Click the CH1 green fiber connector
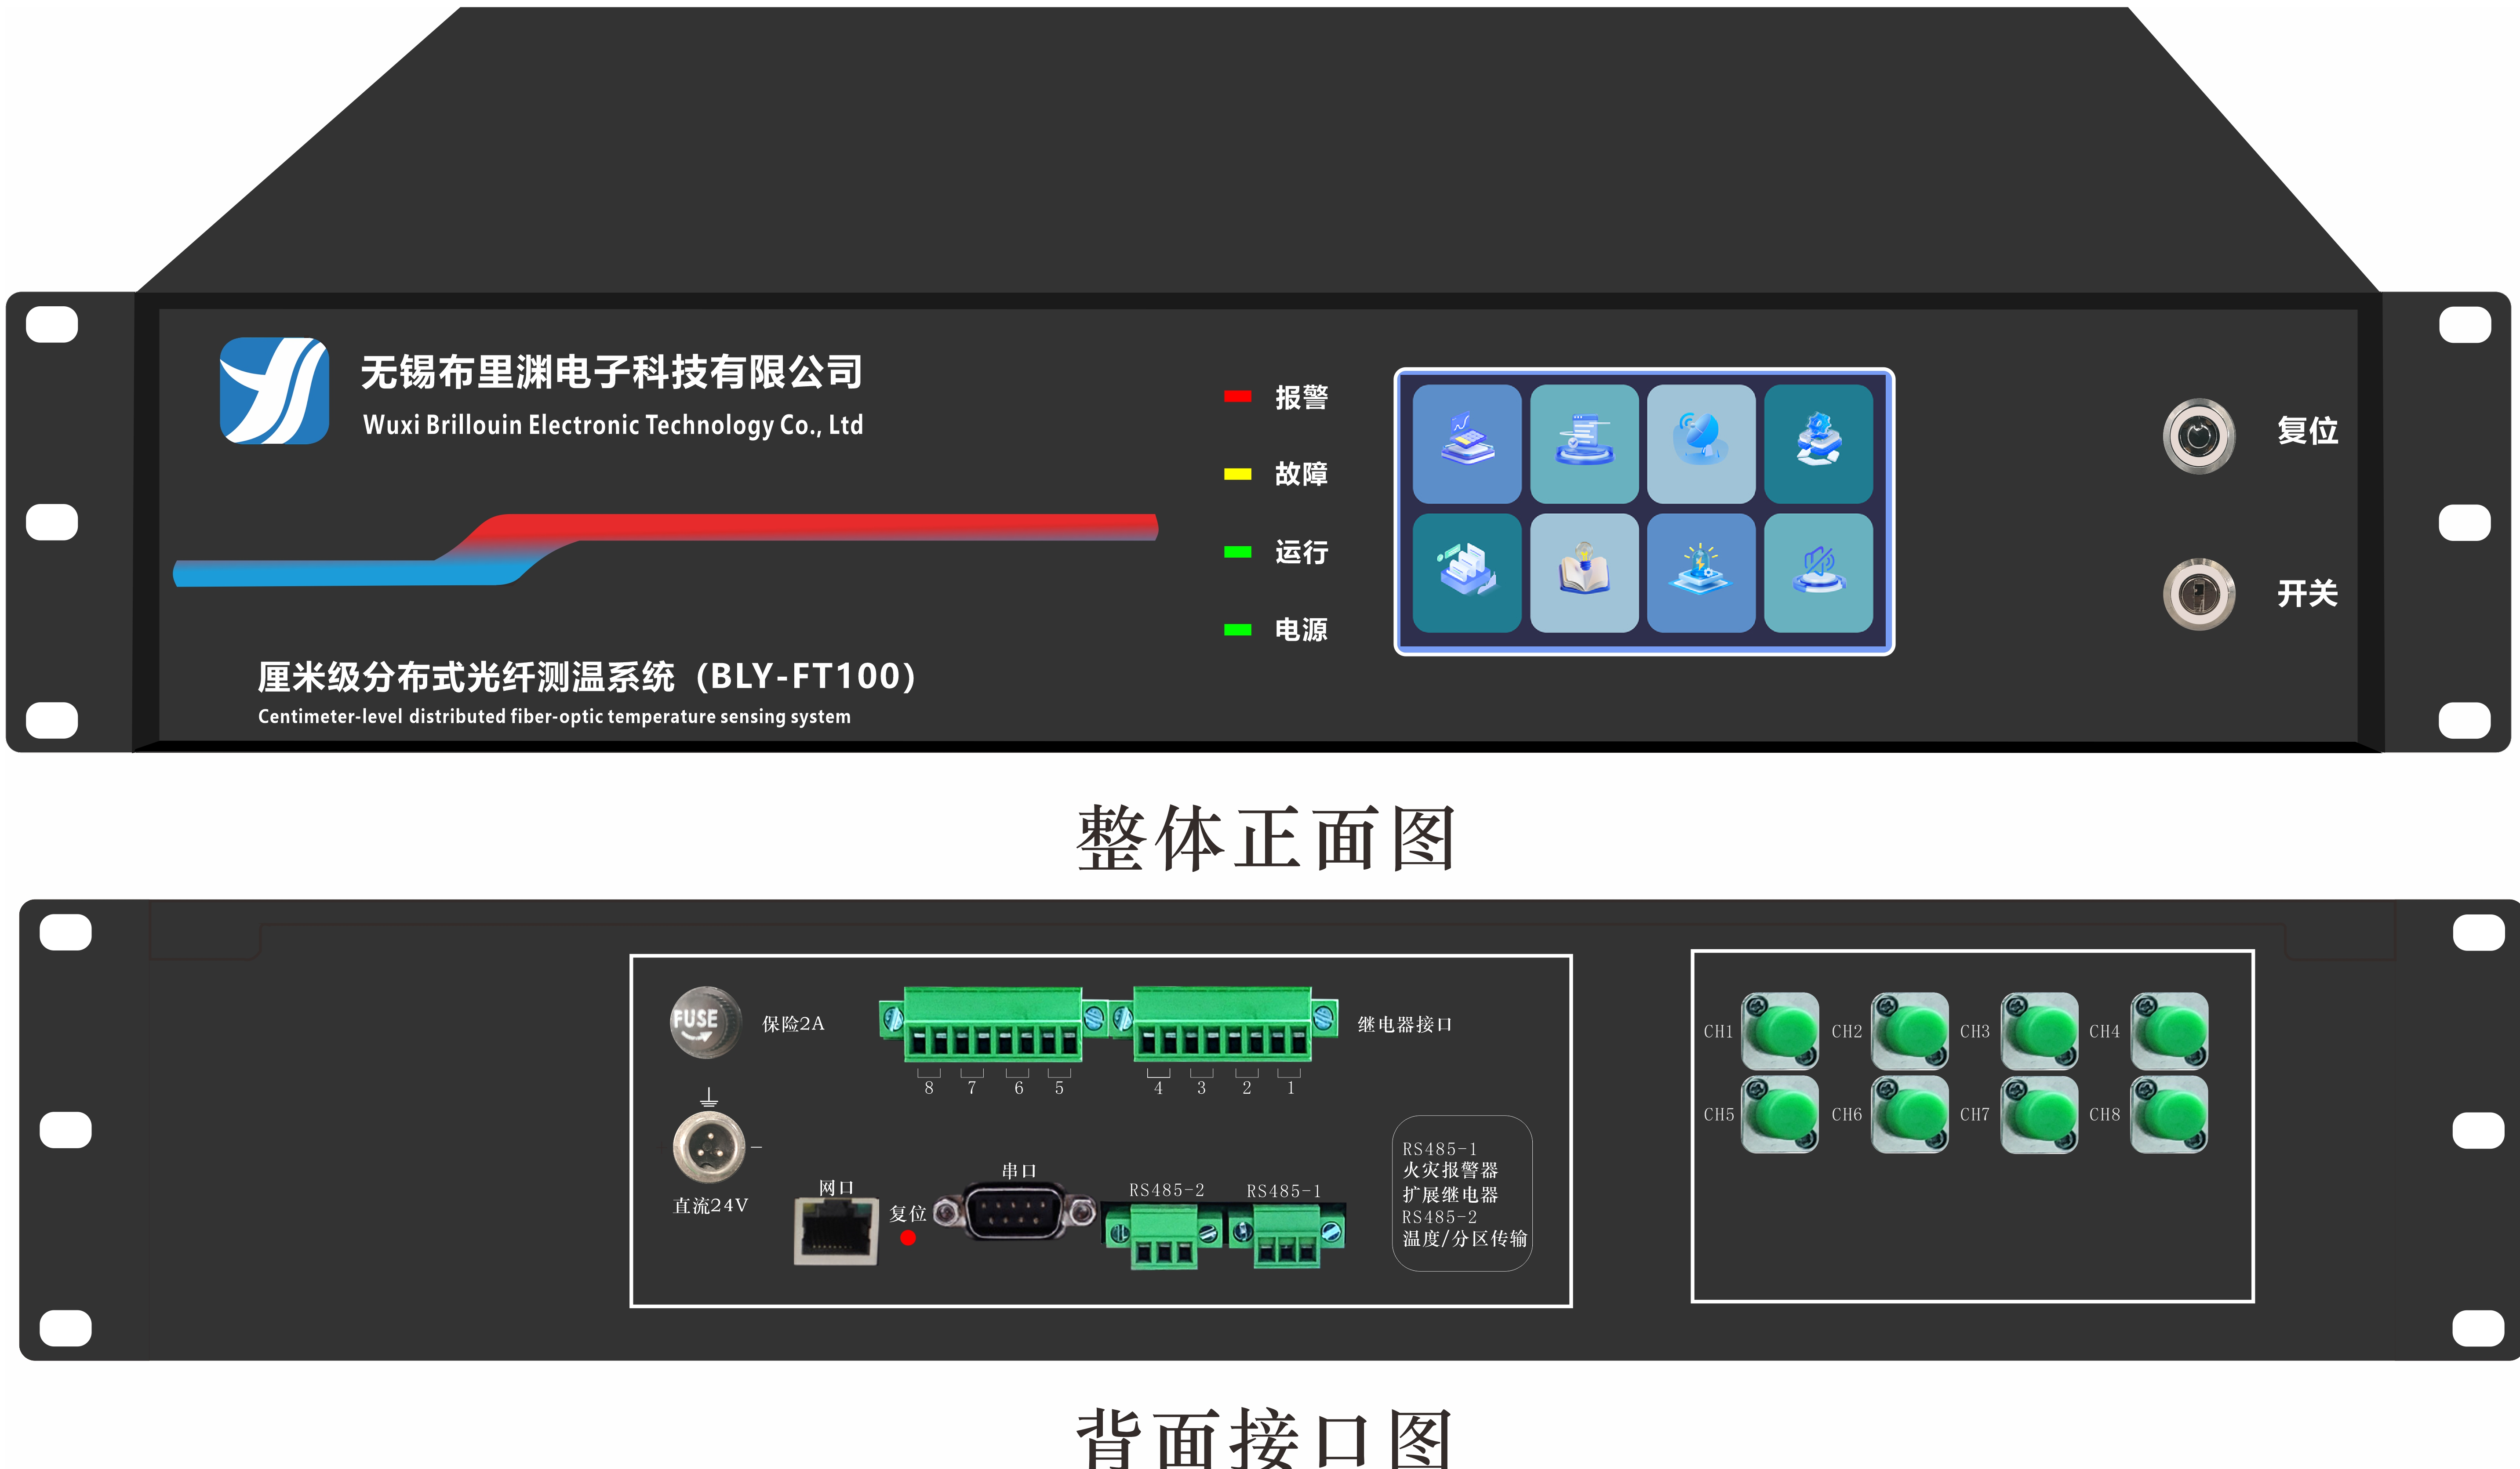Viewport: 2520px width, 1469px height. tap(1780, 1031)
